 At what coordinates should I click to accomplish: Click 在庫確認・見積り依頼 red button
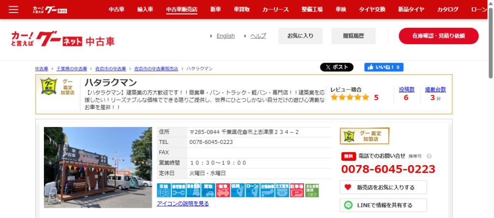point(438,36)
